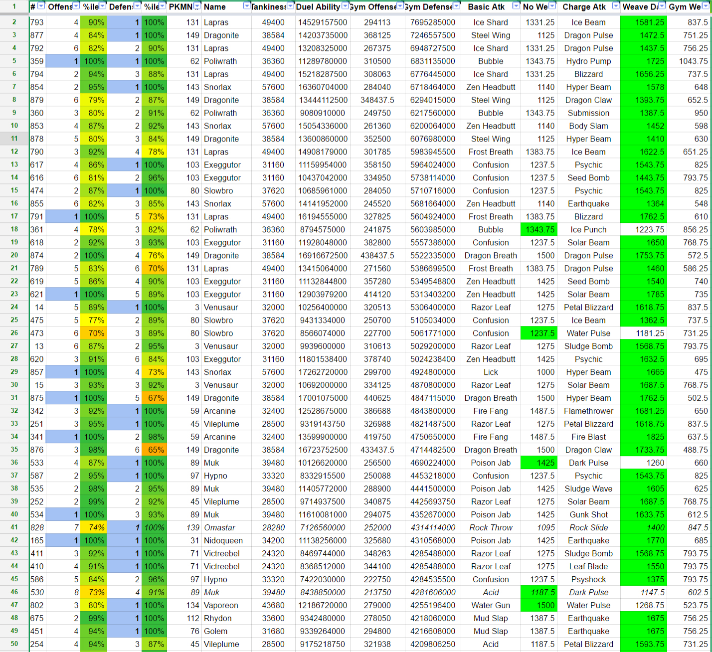Select the Golem name cell
Image resolution: width=712 pixels, height=652 pixels.
pyautogui.click(x=226, y=632)
